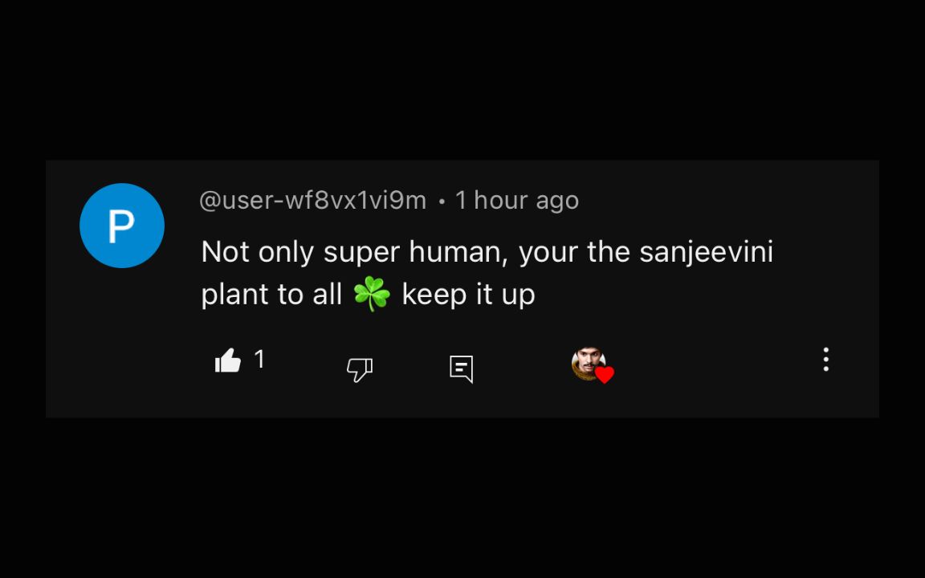Open the @user-wf8vx1vi9m channel link
925x578 pixels.
click(312, 201)
